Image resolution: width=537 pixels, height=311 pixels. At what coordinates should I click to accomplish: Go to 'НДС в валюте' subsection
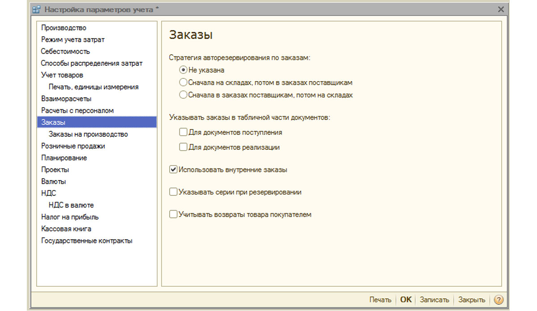pyautogui.click(x=71, y=205)
